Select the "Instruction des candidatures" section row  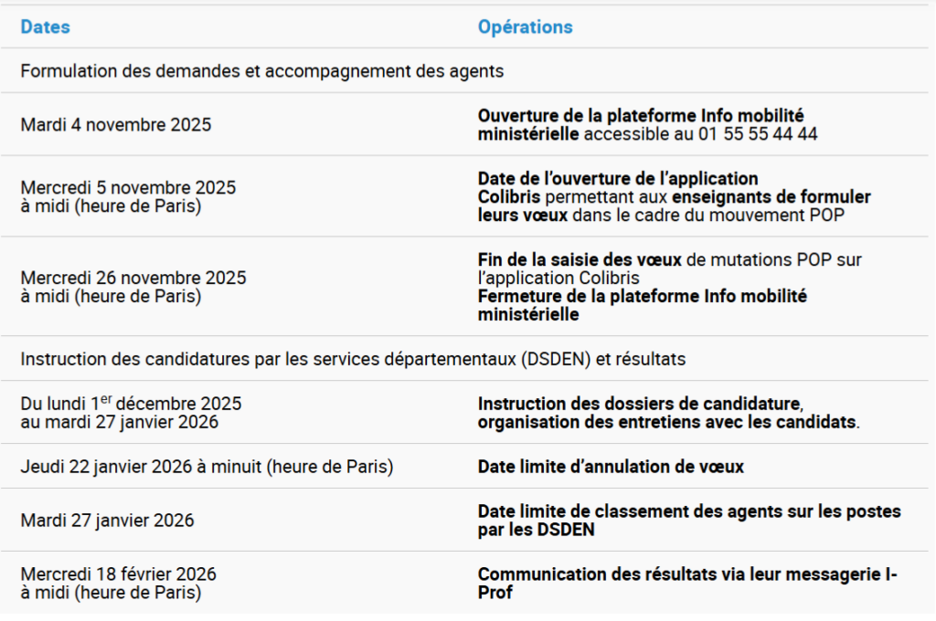click(x=353, y=359)
